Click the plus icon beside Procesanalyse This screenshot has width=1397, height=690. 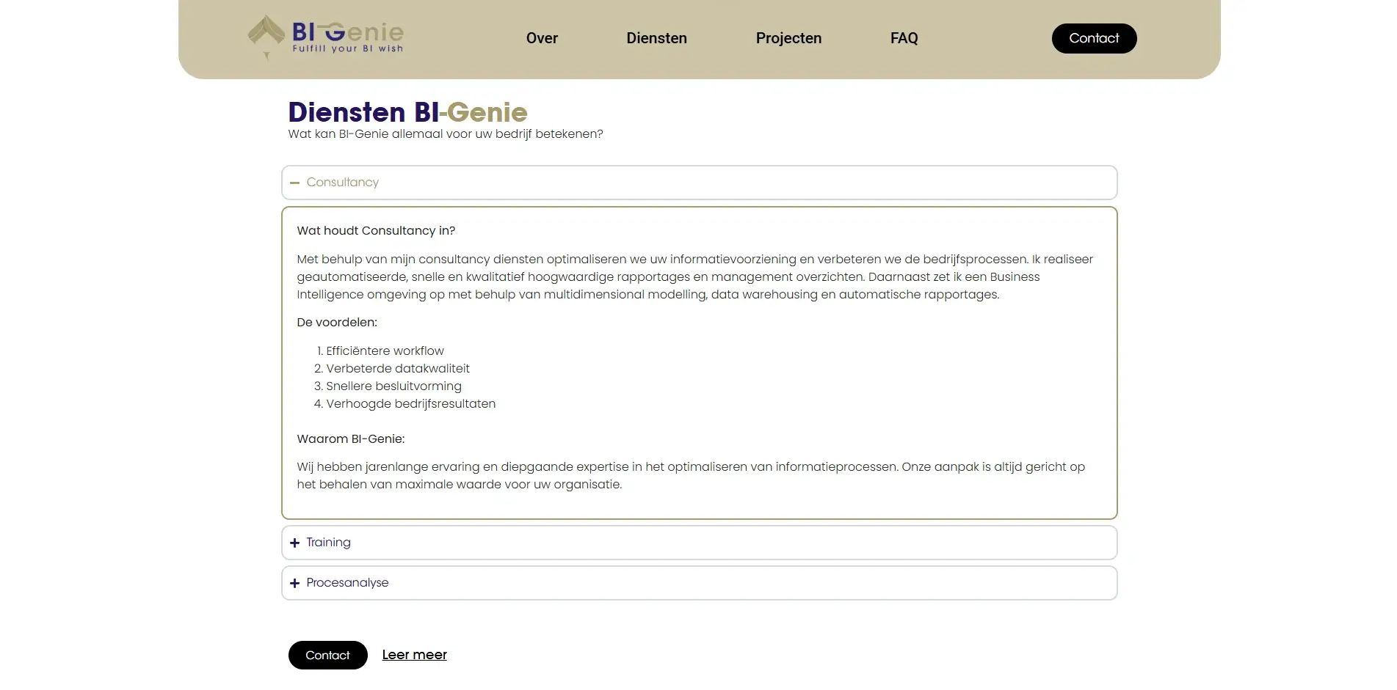[294, 583]
